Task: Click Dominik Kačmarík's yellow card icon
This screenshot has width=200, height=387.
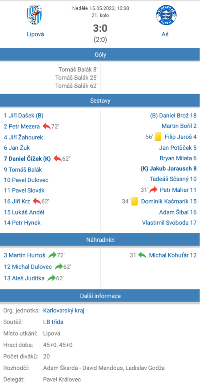Action: pyautogui.click(x=134, y=201)
